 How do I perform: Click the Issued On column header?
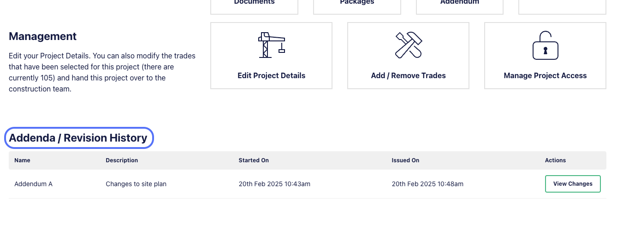[x=405, y=160]
